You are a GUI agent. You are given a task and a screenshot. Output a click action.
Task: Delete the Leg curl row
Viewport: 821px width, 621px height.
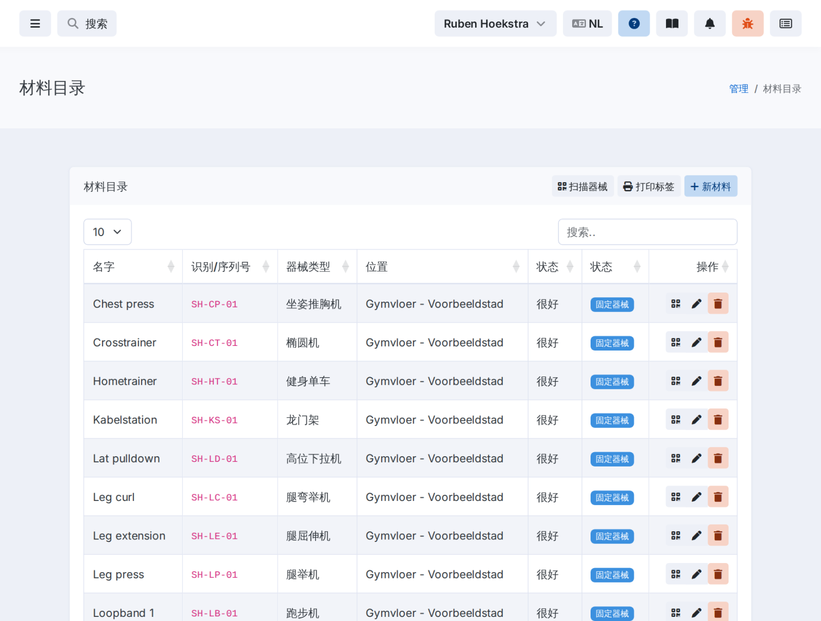pos(718,497)
